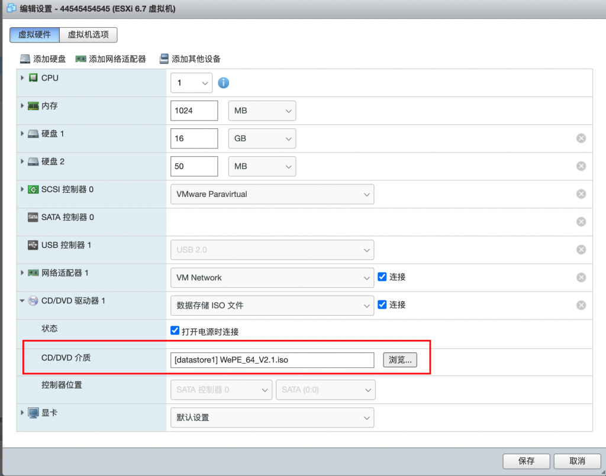Click the 硬盘 2 disk icon
606x476 pixels.
pos(33,161)
